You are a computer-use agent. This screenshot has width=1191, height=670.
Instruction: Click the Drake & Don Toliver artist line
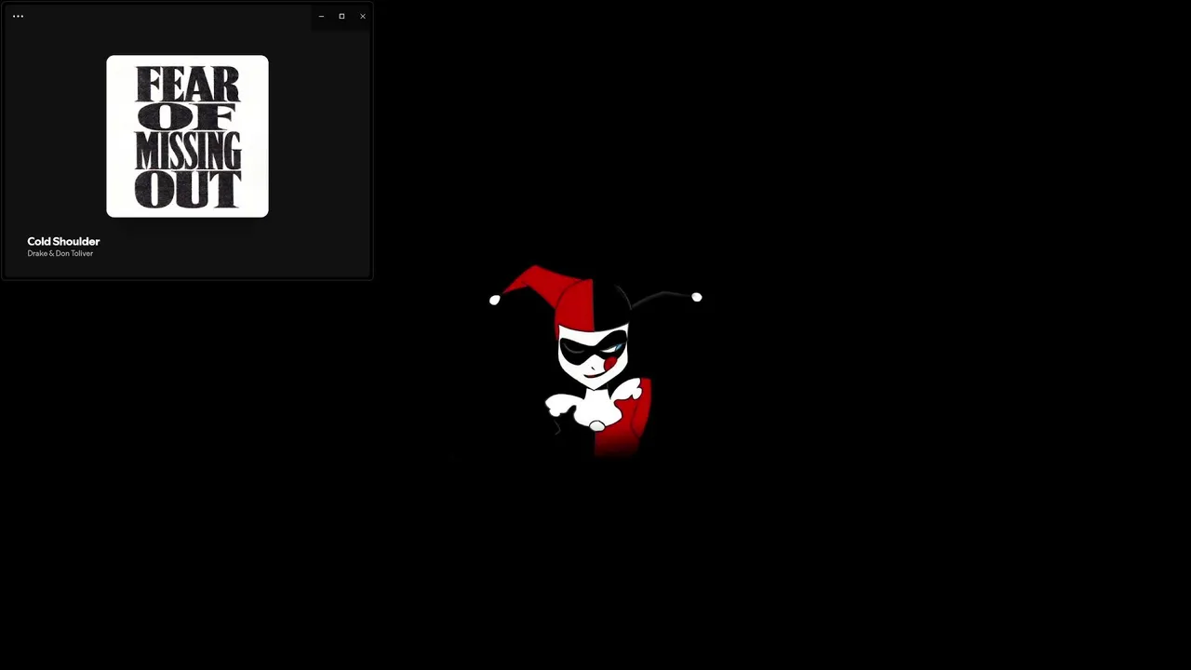[x=60, y=253]
